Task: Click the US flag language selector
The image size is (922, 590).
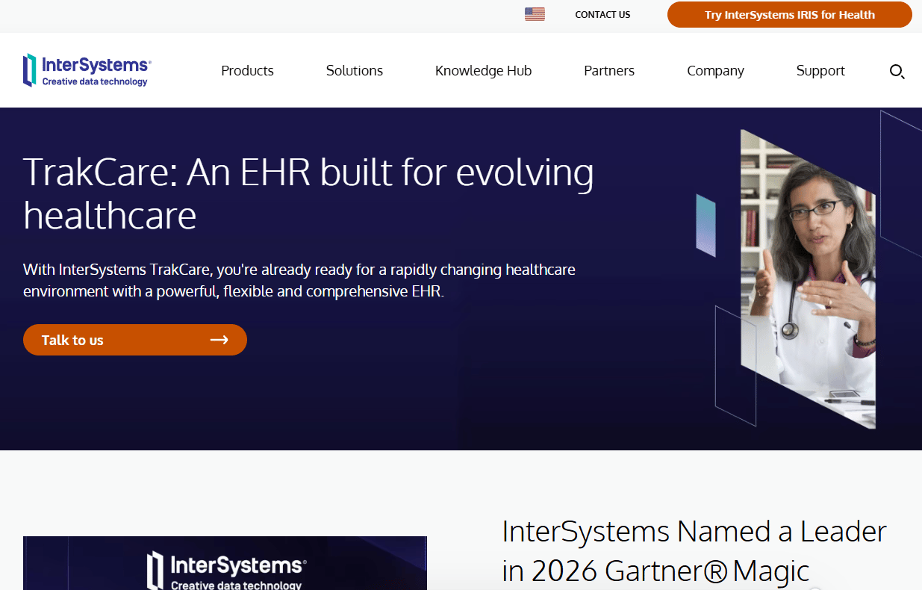Action: [535, 14]
